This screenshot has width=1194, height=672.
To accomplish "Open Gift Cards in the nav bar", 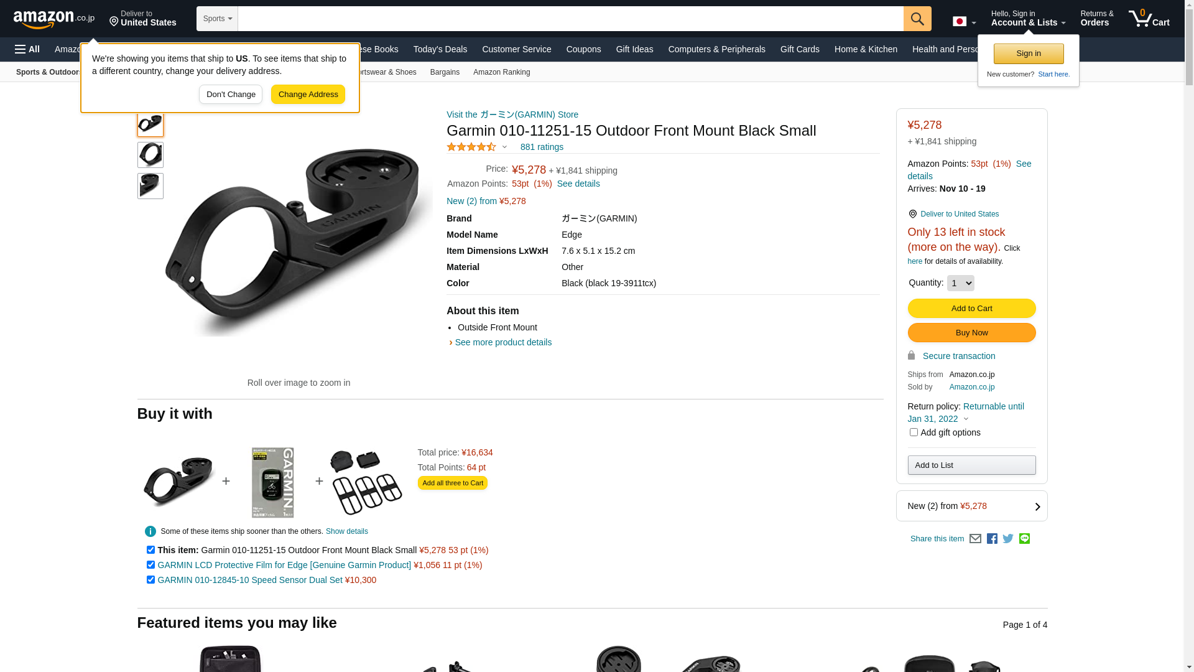I will coord(800,49).
